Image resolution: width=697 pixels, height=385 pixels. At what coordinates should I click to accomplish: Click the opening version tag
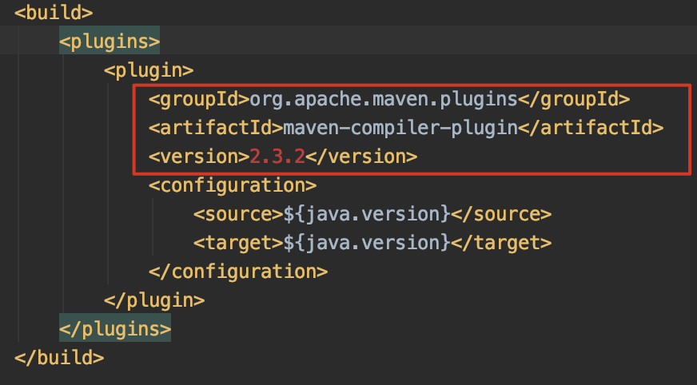click(199, 157)
